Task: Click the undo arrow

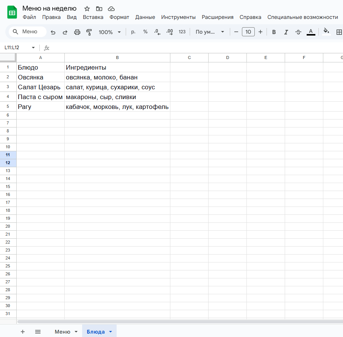Action: tap(53, 32)
